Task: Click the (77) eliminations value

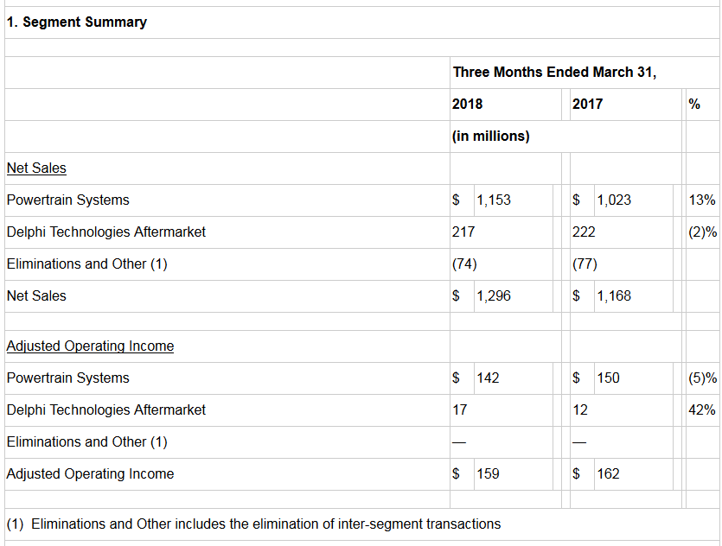Action: 585,264
